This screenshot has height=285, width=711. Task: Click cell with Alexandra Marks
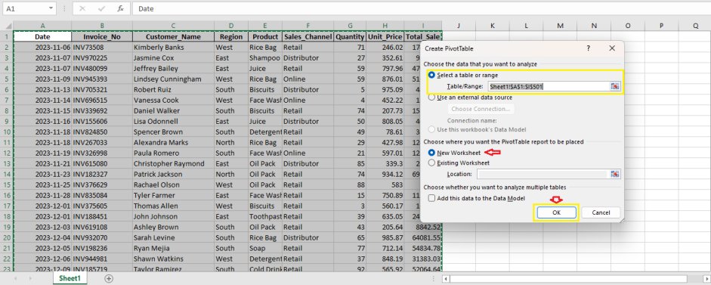[173, 142]
